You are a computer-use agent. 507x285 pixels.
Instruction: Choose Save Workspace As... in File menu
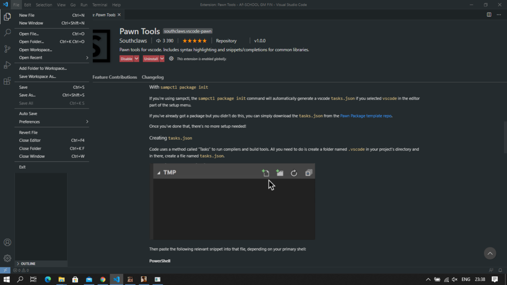[52, 77]
